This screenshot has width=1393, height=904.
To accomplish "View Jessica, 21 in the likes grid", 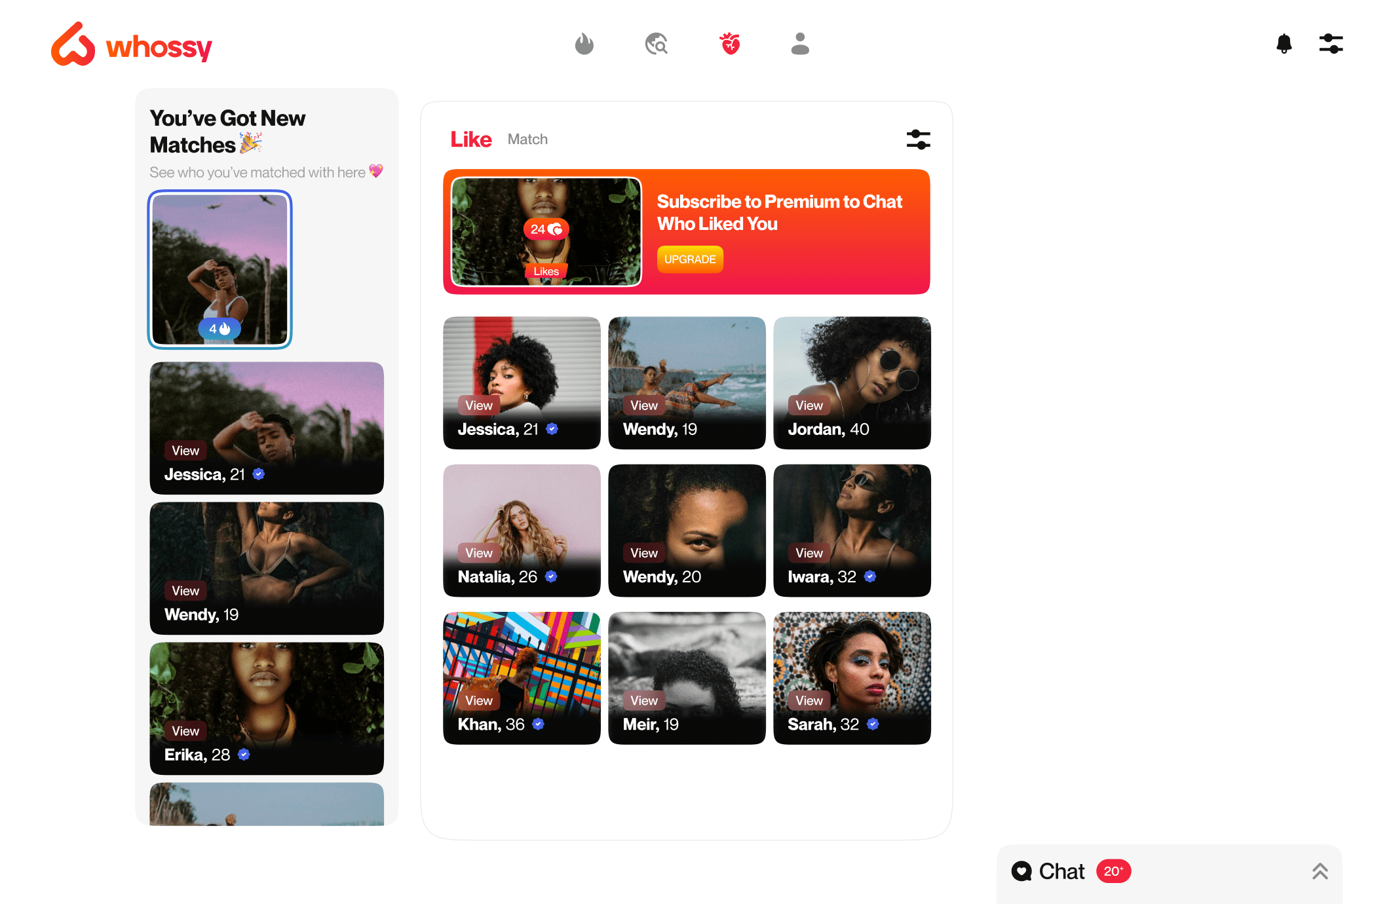I will (x=479, y=405).
